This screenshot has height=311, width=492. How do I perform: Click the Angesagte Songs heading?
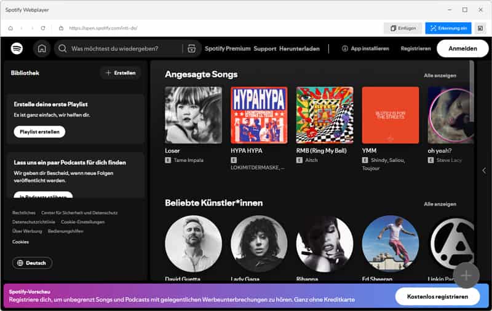(x=201, y=74)
